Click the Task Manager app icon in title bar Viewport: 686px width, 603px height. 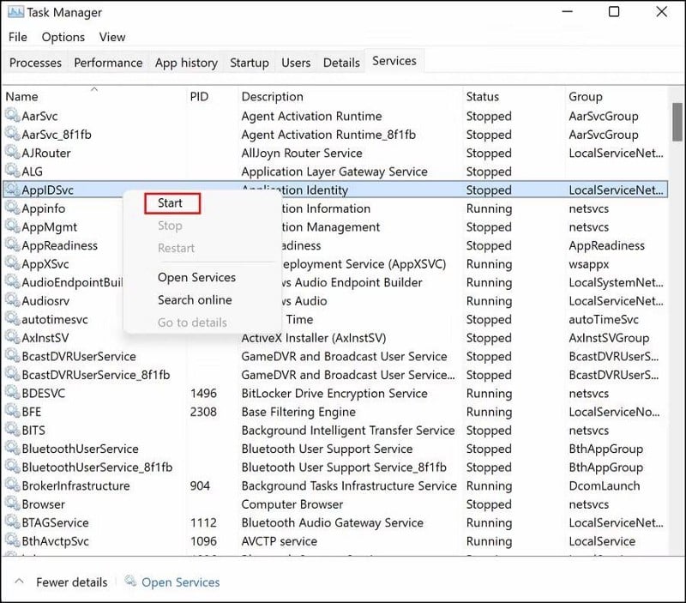tap(15, 12)
